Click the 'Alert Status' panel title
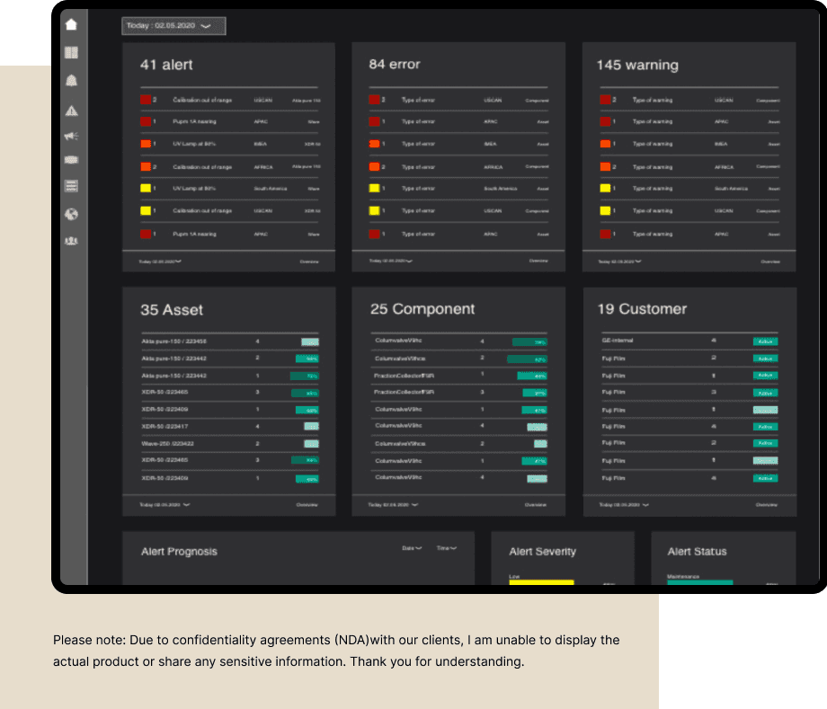The image size is (827, 709). pyautogui.click(x=697, y=552)
